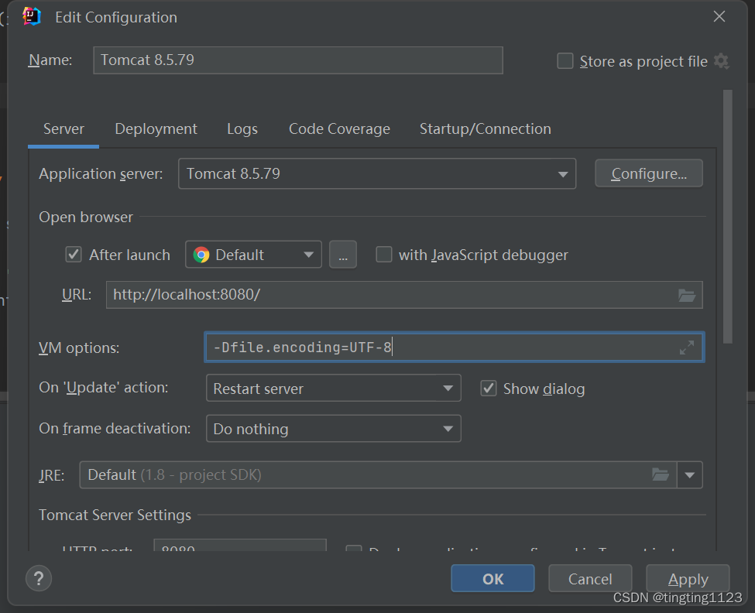Open the Application server dropdown
The width and height of the screenshot is (755, 613).
pos(377,173)
